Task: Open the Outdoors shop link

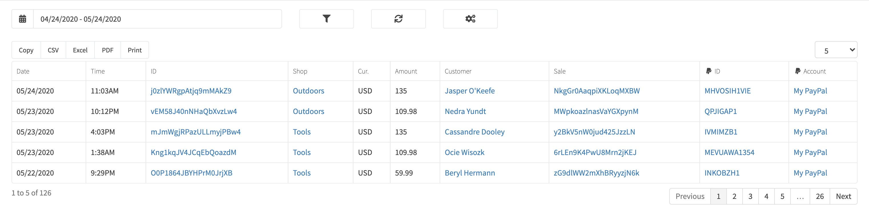Action: tap(308, 91)
